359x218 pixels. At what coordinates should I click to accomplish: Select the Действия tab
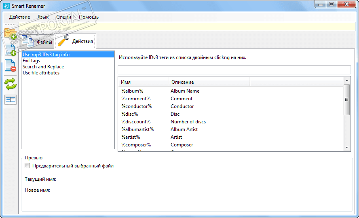tap(75, 41)
